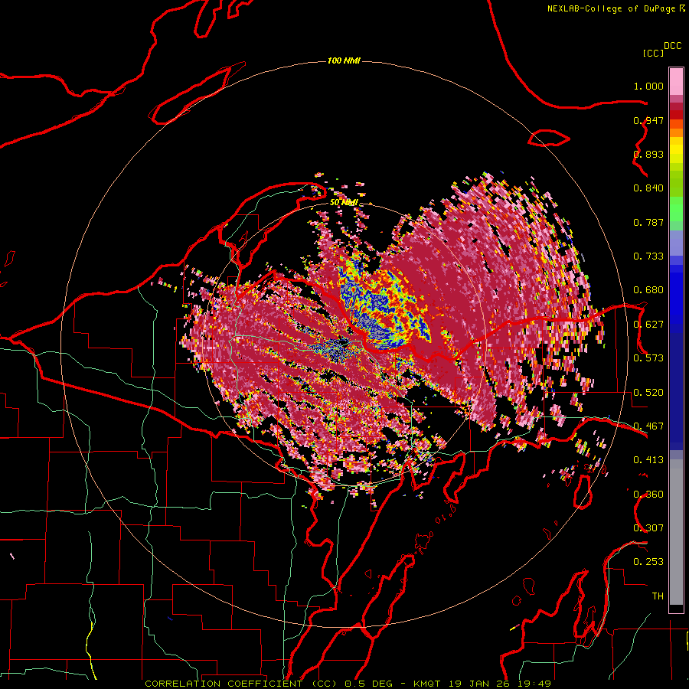Click the 0.520 legend value
The height and width of the screenshot is (689, 689).
(x=648, y=393)
